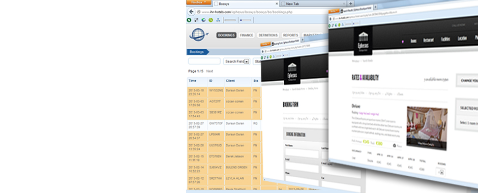Close the Booxys browser tab
This screenshot has height=193, width=478.
277,4
